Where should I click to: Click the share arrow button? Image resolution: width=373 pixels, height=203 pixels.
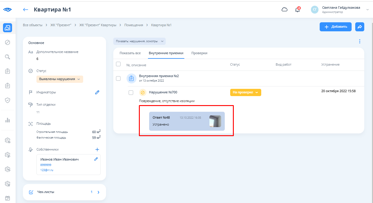point(359,27)
